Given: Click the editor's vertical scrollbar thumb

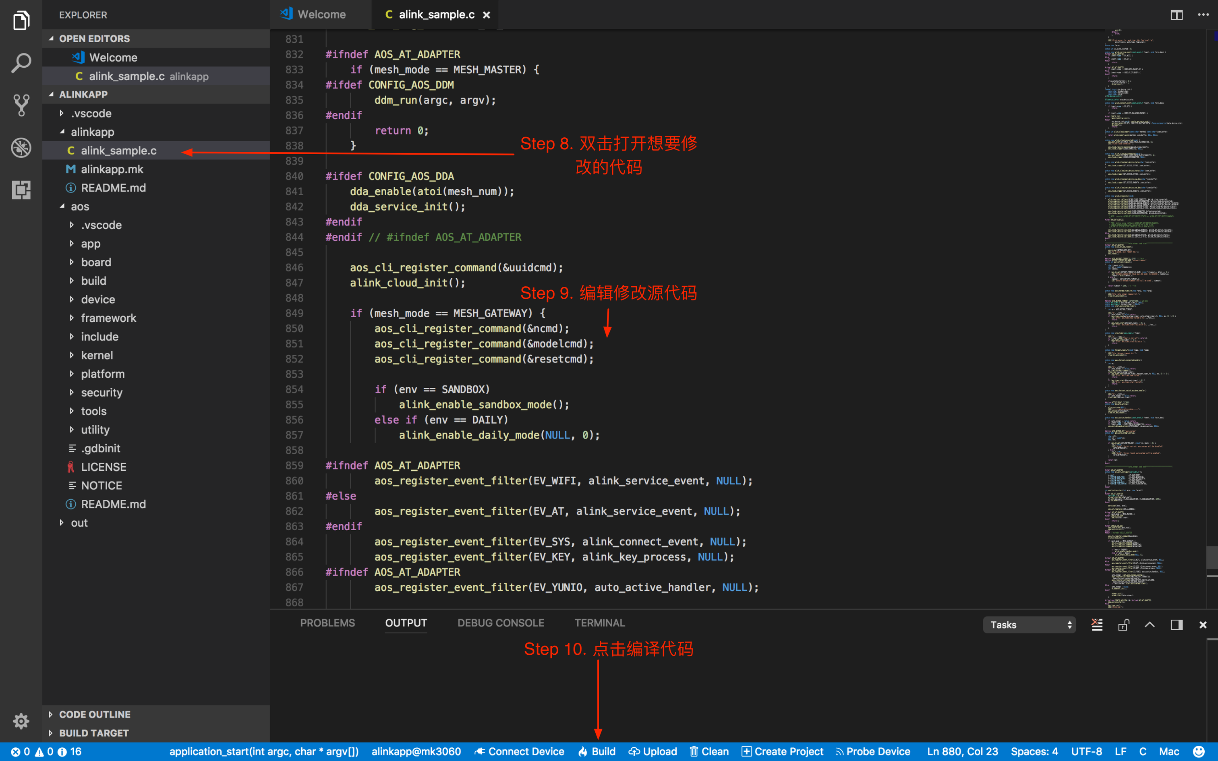Looking at the screenshot, I should pyautogui.click(x=1212, y=557).
